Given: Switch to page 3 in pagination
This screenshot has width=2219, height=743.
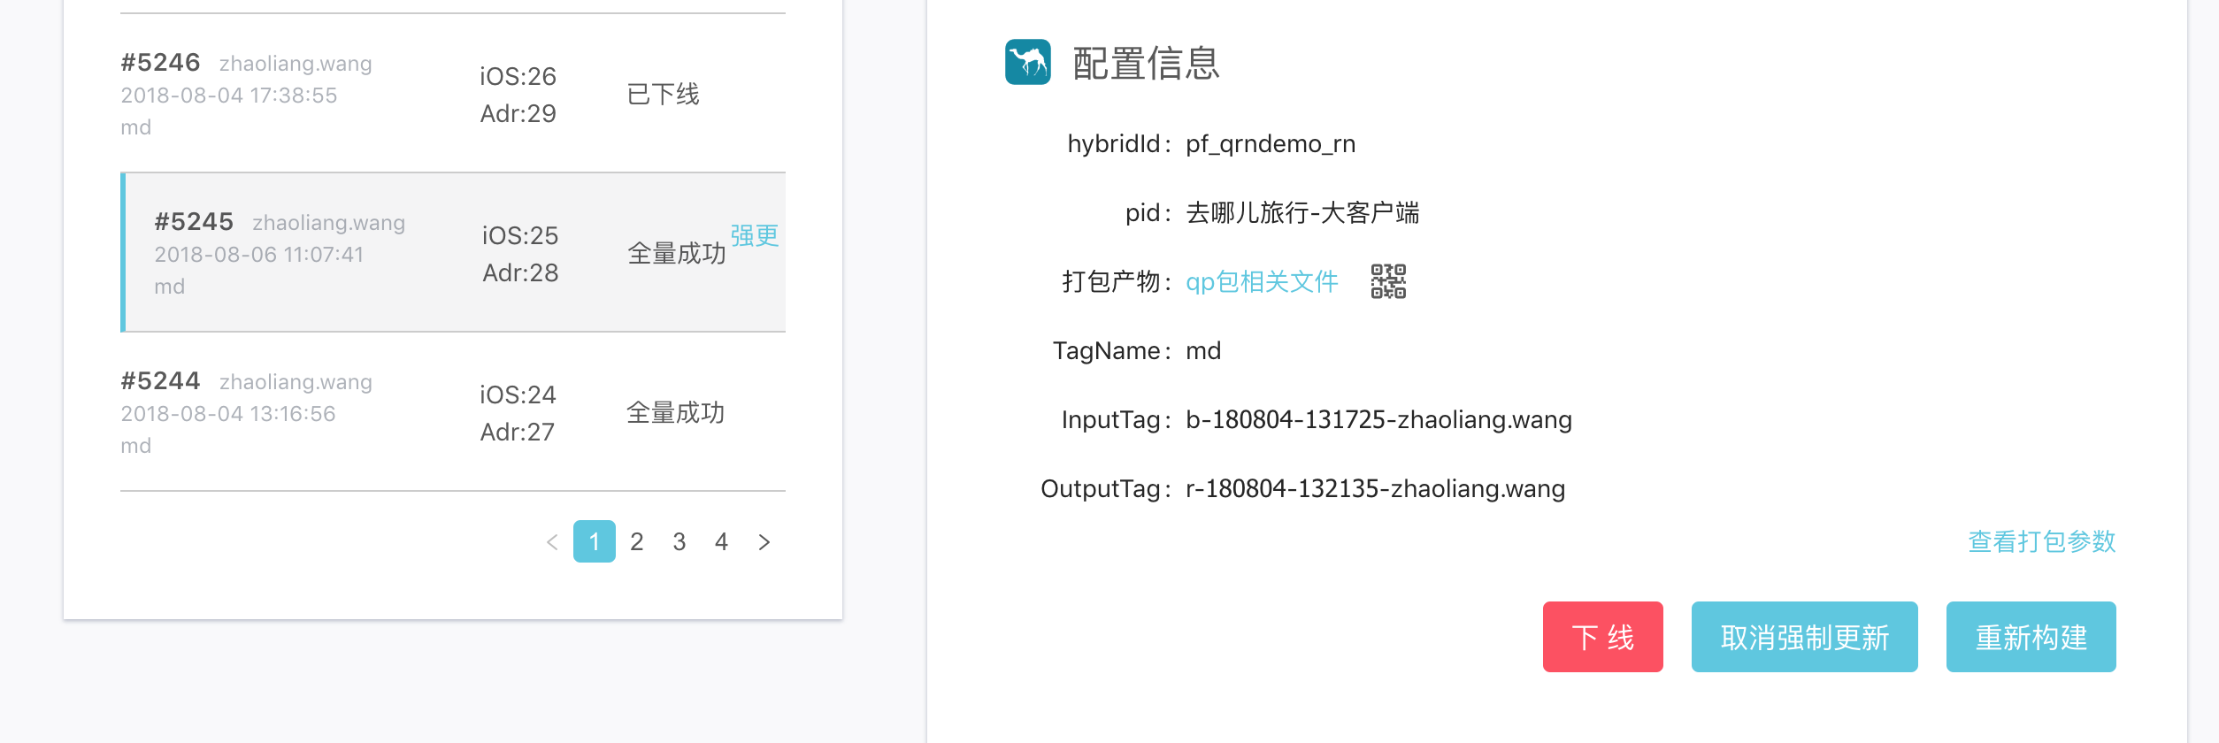Looking at the screenshot, I should point(680,541).
